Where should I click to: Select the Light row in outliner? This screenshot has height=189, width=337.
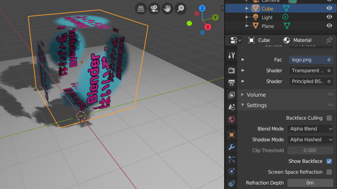click(x=281, y=17)
